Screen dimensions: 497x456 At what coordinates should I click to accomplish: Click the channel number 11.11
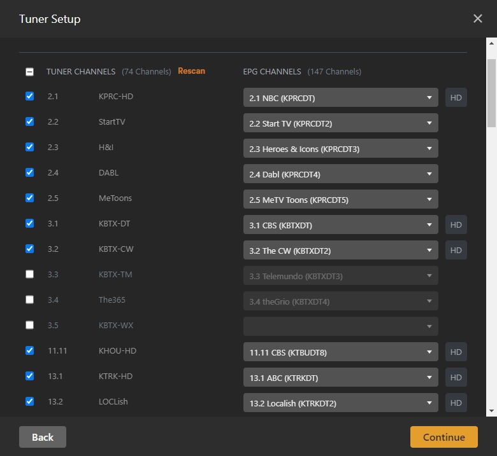click(57, 350)
